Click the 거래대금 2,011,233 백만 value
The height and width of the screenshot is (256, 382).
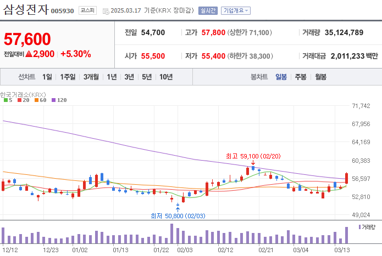point(354,56)
